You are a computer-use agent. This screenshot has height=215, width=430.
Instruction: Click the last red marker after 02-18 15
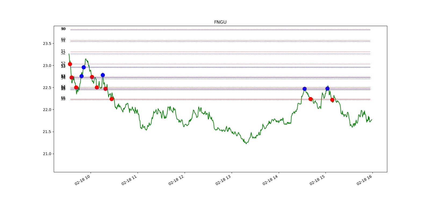tap(332, 100)
